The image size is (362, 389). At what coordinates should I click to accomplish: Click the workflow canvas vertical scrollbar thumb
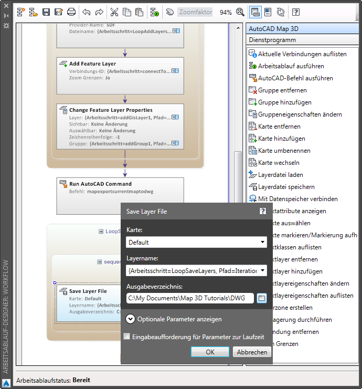click(x=238, y=176)
